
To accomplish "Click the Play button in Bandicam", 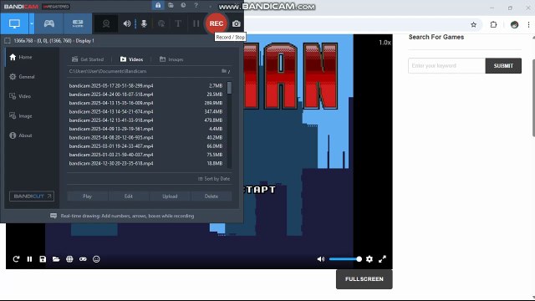I will (87, 196).
